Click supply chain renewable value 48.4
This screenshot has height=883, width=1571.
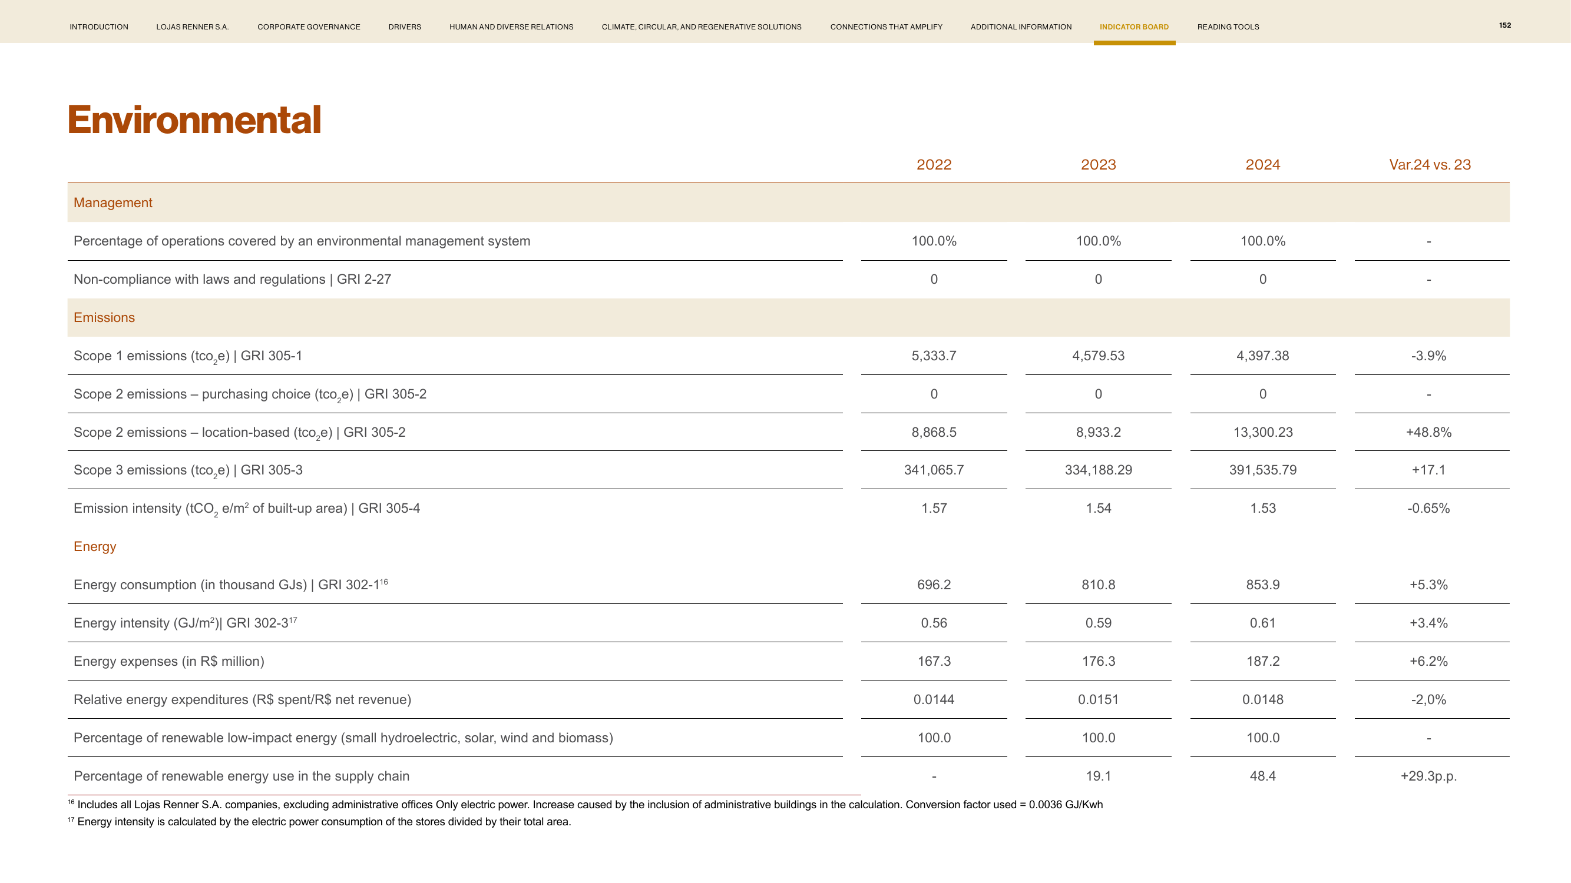point(1262,776)
